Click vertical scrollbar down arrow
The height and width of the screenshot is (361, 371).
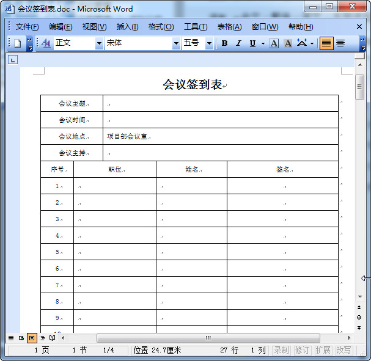360,296
